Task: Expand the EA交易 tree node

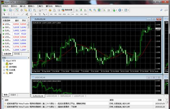Action: pos(4,70)
